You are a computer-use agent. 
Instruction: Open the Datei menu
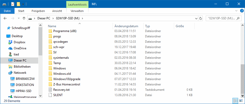(x=7, y=11)
